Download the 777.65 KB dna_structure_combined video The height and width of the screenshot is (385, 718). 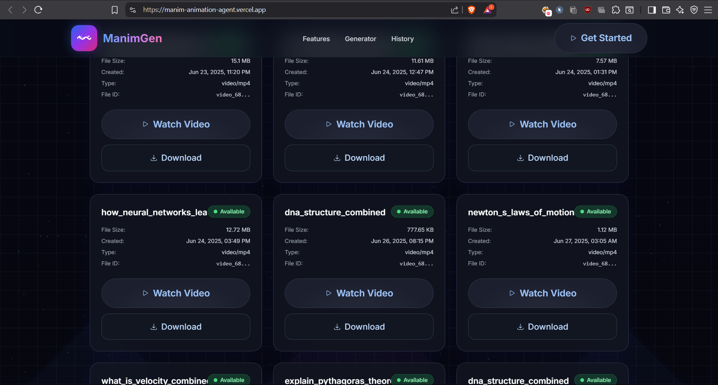click(359, 327)
